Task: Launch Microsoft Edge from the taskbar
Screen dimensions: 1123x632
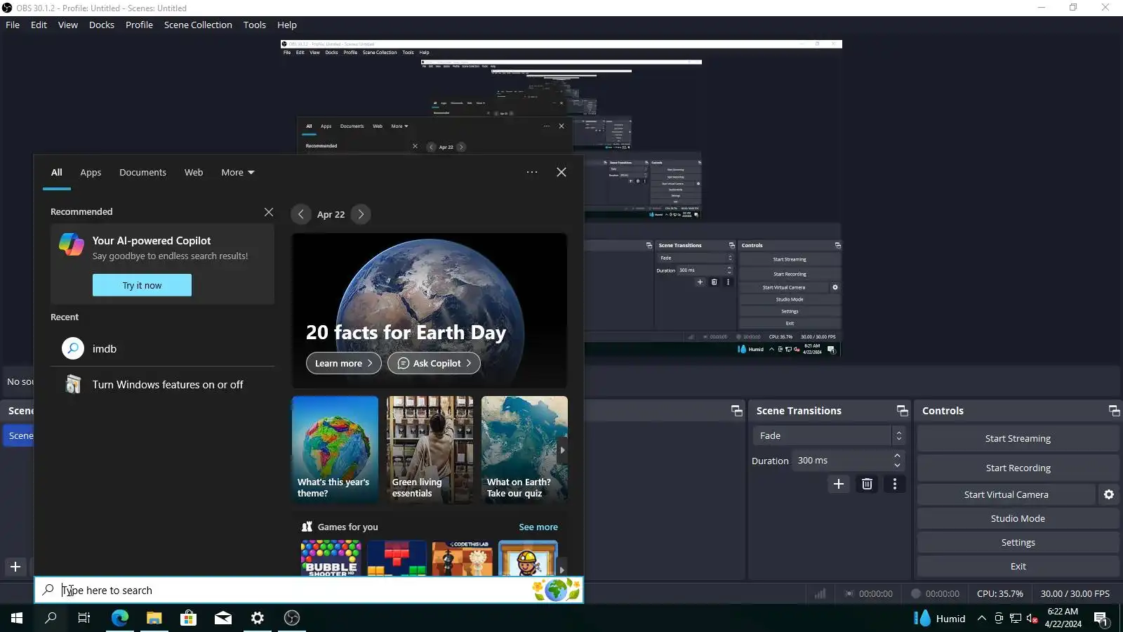Action: [120, 618]
